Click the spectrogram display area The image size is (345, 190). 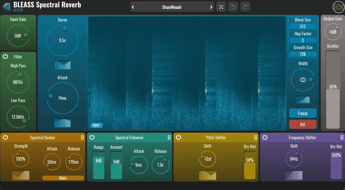(x=187, y=73)
